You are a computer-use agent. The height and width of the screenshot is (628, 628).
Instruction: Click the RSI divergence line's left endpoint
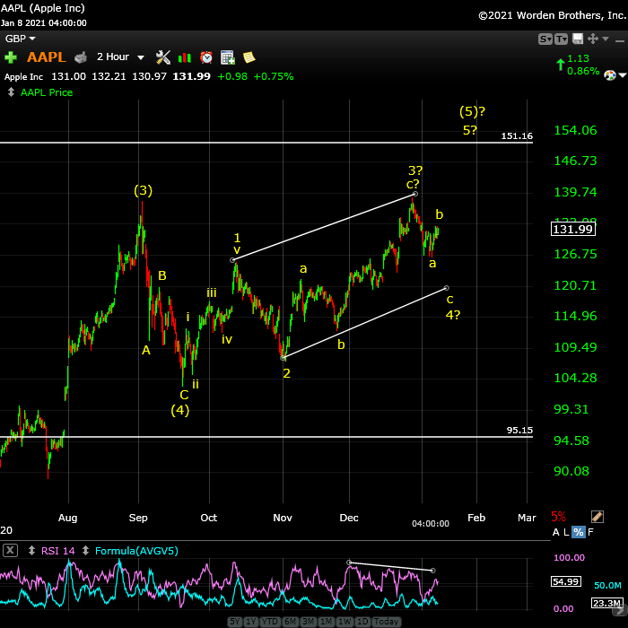pos(349,563)
